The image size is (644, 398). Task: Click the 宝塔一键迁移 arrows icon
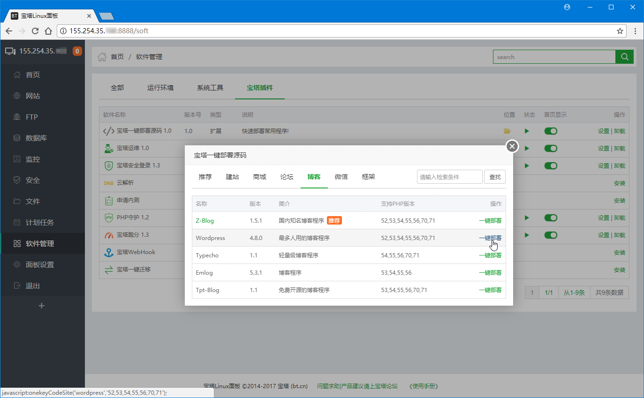pyautogui.click(x=109, y=270)
